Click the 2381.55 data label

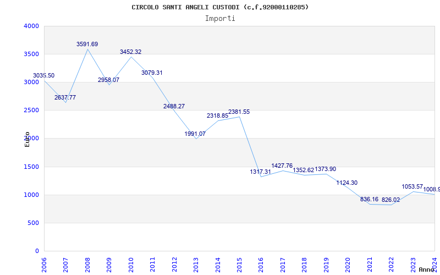[239, 112]
